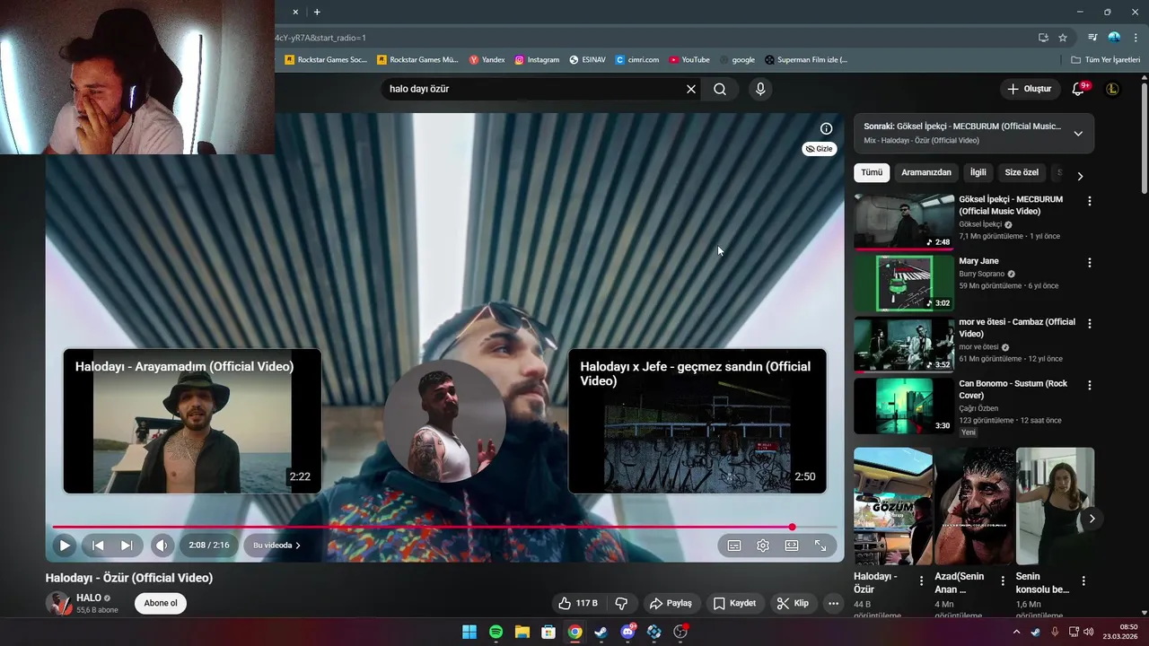Image resolution: width=1149 pixels, height=646 pixels.
Task: Open the YouTube bookmark
Action: [x=689, y=60]
